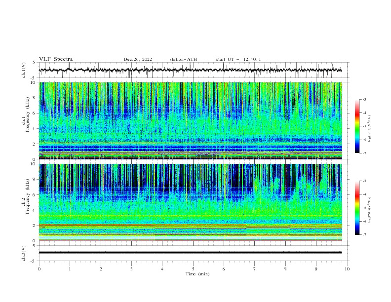The height and width of the screenshot is (302, 391).
Task: Click the upper PSD color scale bar
Action: (357, 126)
